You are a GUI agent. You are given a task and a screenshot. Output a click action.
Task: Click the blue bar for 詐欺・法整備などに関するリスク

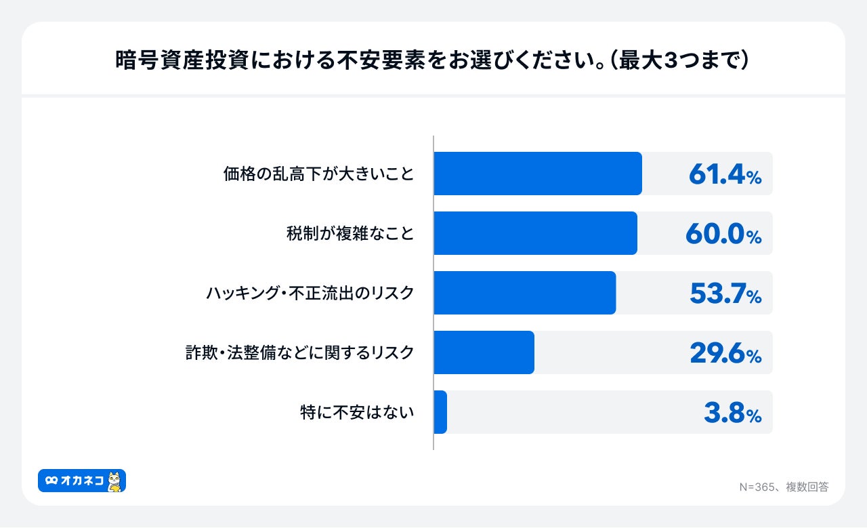484,352
